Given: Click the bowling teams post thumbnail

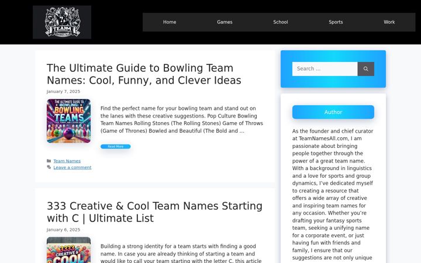Looking at the screenshot, I should click(69, 121).
